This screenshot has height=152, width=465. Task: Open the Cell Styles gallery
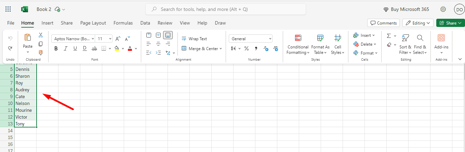pos(337,45)
